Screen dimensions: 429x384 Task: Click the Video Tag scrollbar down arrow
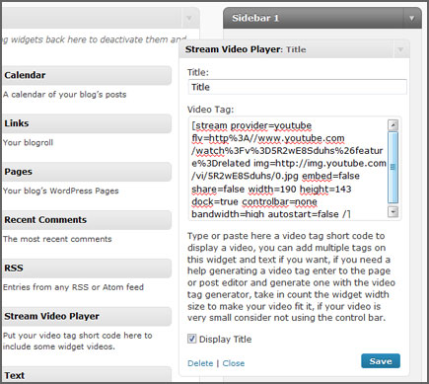click(x=393, y=211)
